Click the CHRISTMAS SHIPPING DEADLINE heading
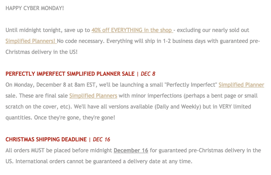 click(46, 139)
